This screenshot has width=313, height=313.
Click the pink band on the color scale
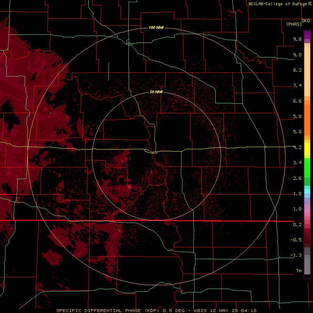coord(307,211)
